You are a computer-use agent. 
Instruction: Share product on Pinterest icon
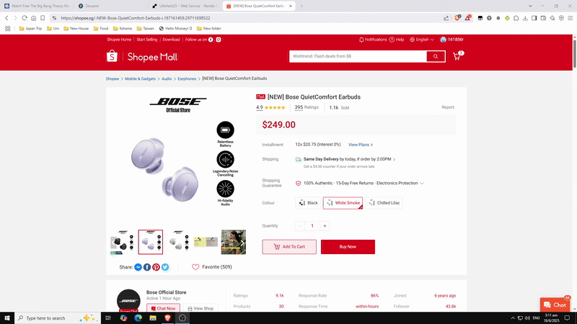coord(156,267)
